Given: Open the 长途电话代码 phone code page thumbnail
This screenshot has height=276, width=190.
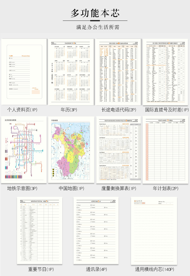Looking at the screenshot, I should click(118, 72).
